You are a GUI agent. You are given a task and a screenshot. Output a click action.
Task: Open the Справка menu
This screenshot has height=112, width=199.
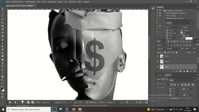86,2
